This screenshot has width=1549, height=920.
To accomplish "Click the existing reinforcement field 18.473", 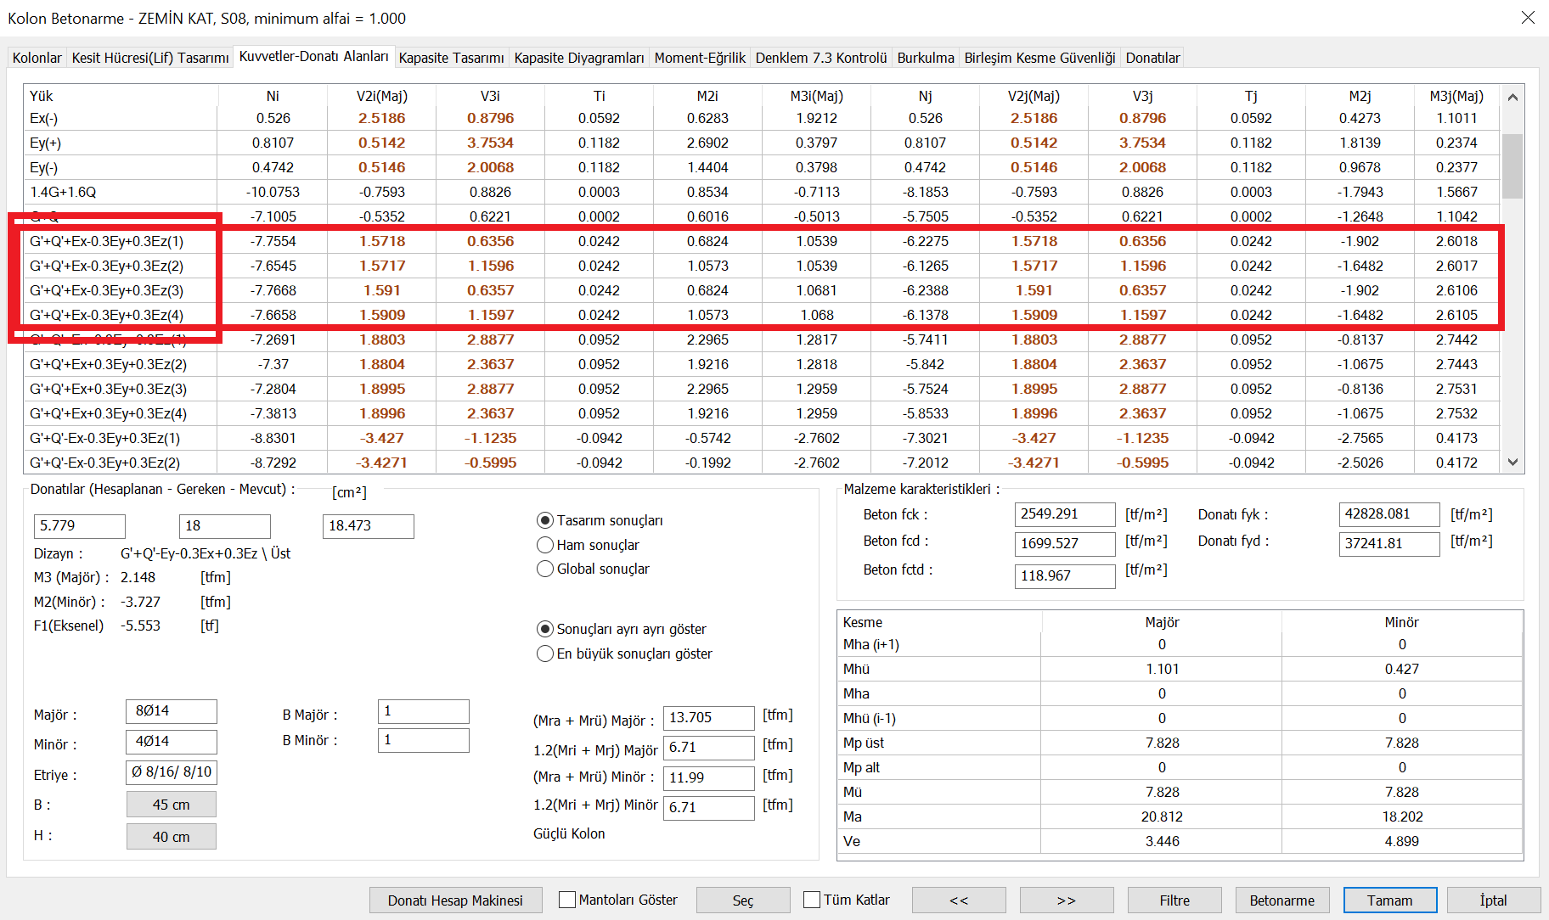I will tap(369, 526).
